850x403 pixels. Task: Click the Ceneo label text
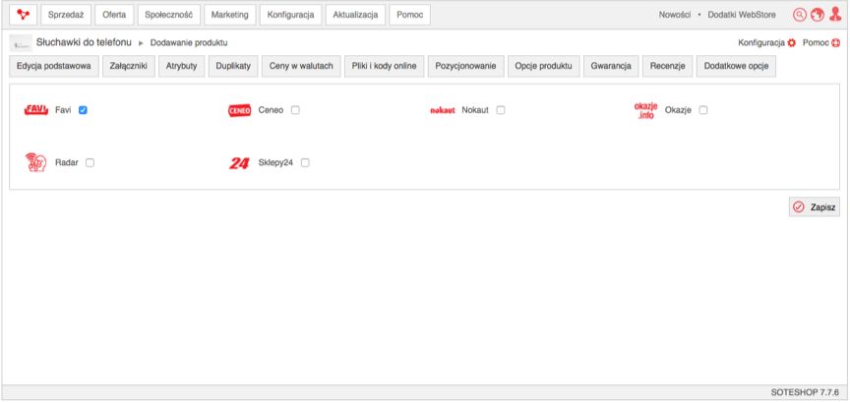pos(271,110)
